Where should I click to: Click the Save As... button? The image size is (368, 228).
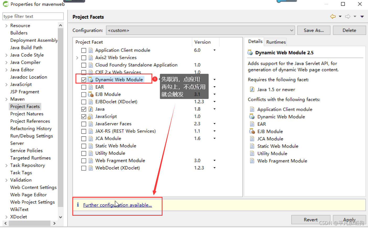pyautogui.click(x=314, y=30)
